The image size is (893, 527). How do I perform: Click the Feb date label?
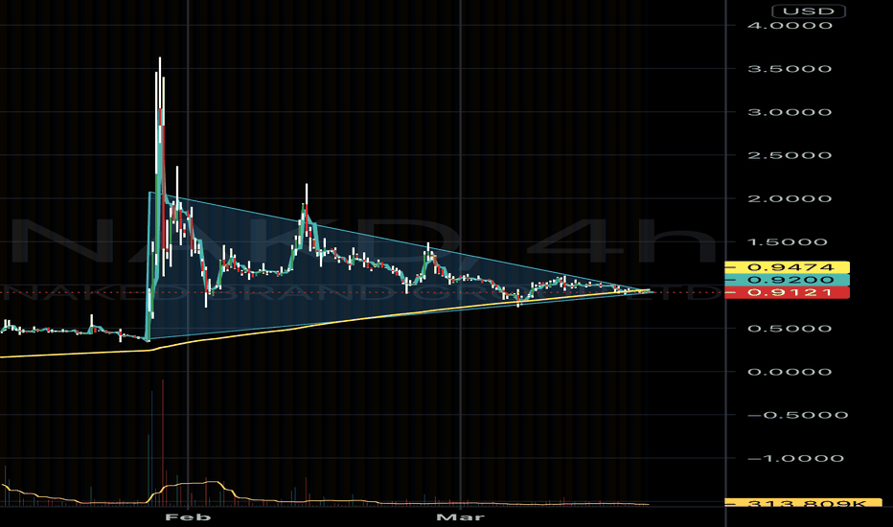tap(188, 517)
